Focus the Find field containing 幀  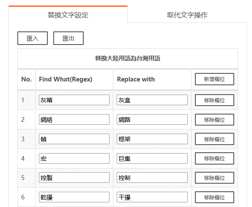point(74,139)
